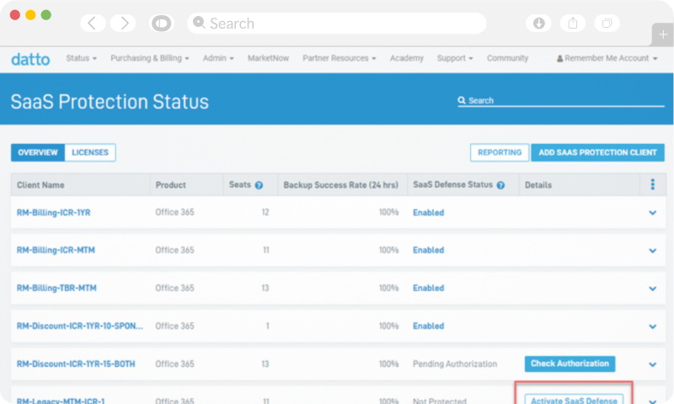
Task: Open client RM-Billing-TBR-MTM link
Action: [56, 288]
